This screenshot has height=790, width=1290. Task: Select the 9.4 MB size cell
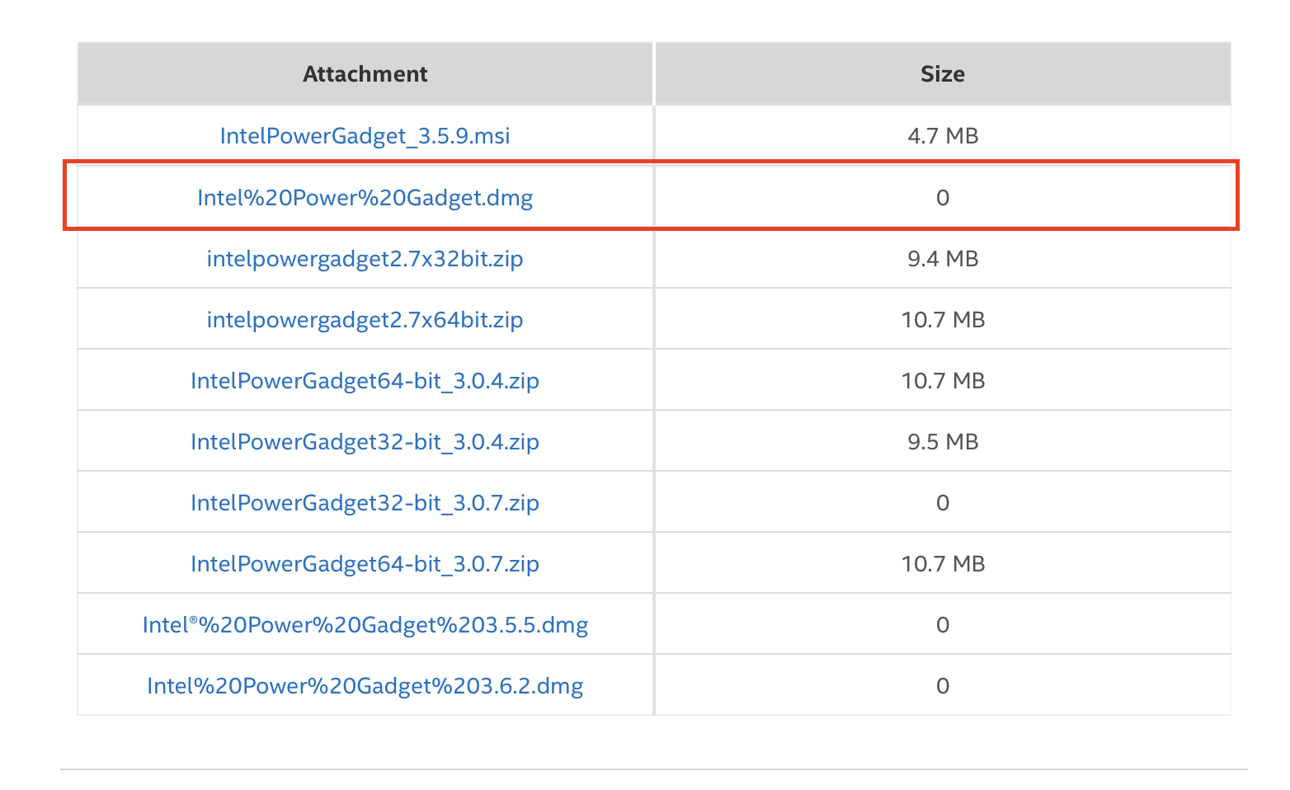tap(943, 259)
